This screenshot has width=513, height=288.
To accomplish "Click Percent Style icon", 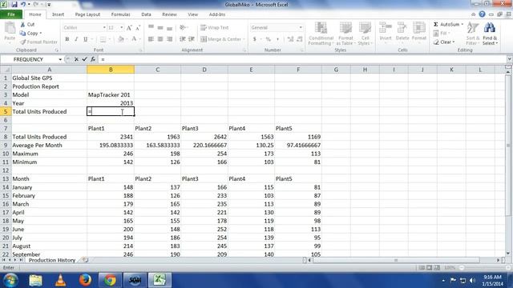I will coord(269,39).
